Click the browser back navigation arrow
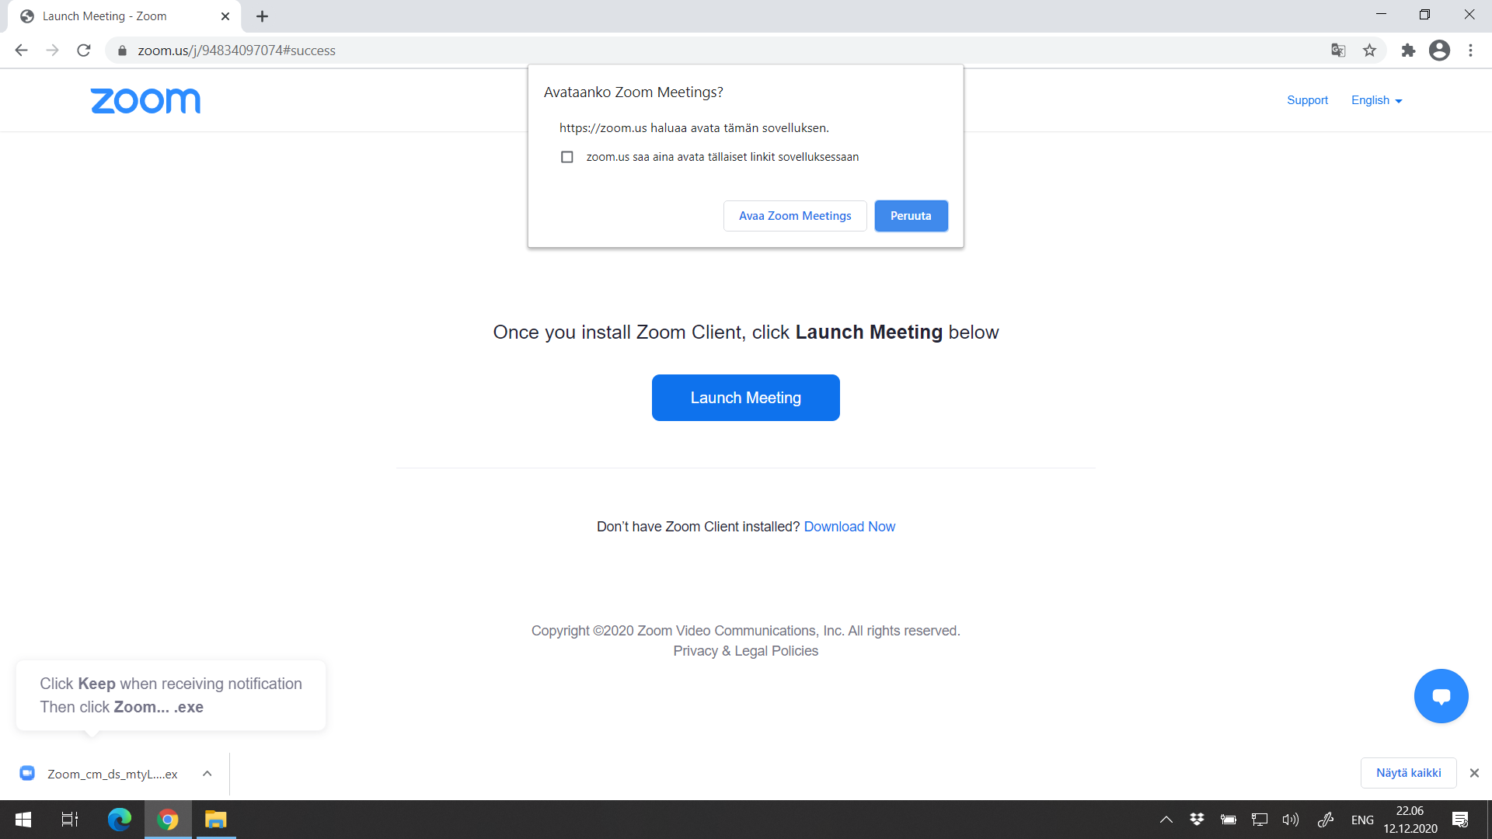Image resolution: width=1492 pixels, height=839 pixels. pos(20,50)
